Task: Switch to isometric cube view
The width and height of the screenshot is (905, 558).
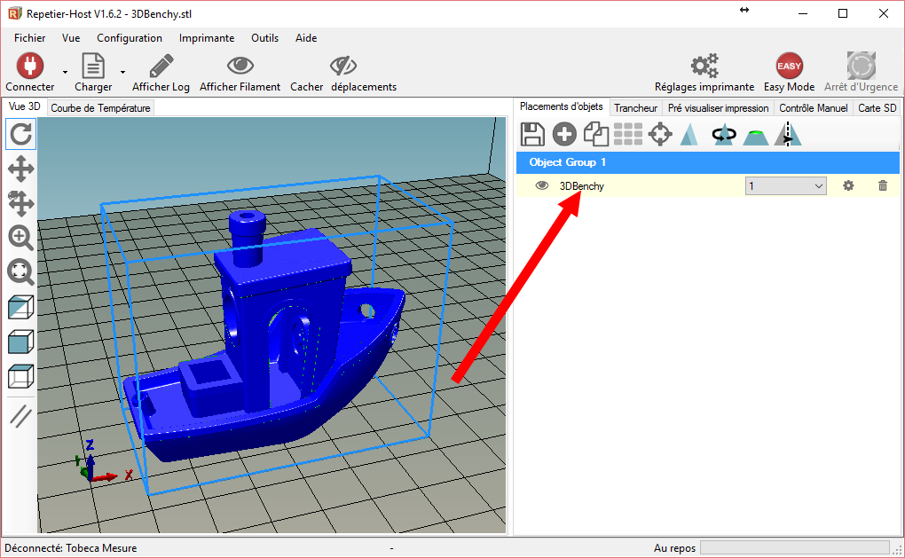Action: pyautogui.click(x=20, y=308)
